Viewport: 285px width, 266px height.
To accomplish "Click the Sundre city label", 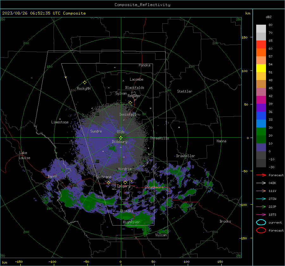I will tap(96, 131).
